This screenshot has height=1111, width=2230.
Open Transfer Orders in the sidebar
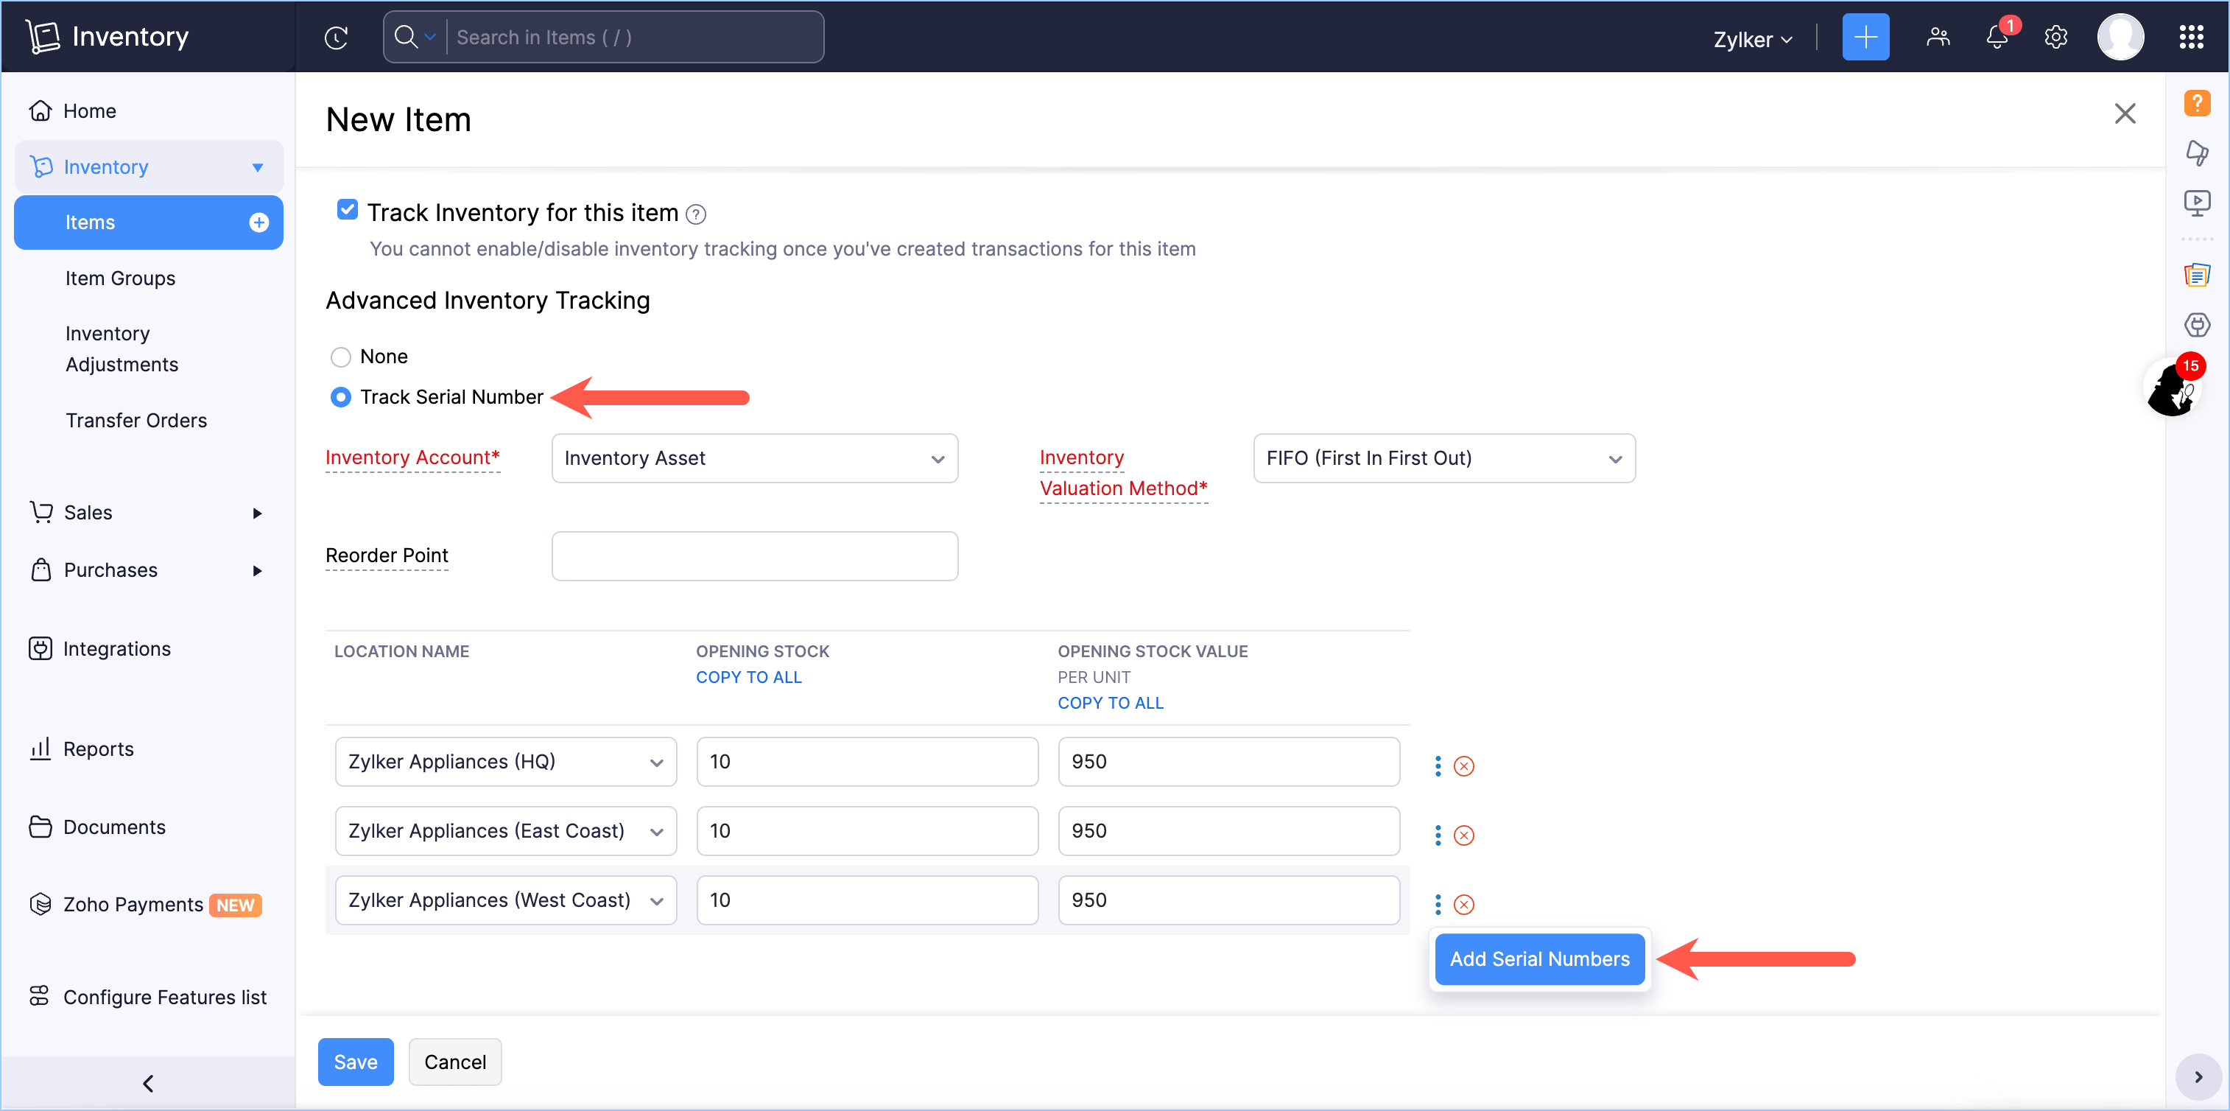tap(136, 420)
